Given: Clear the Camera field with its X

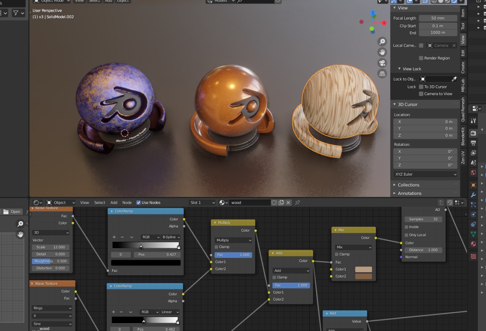Looking at the screenshot, I should [x=454, y=45].
